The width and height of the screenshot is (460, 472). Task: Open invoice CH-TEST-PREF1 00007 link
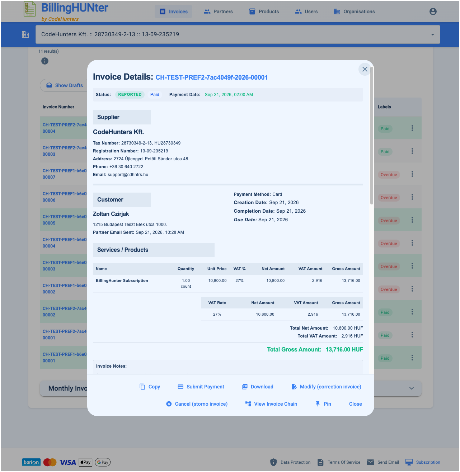[x=65, y=174]
